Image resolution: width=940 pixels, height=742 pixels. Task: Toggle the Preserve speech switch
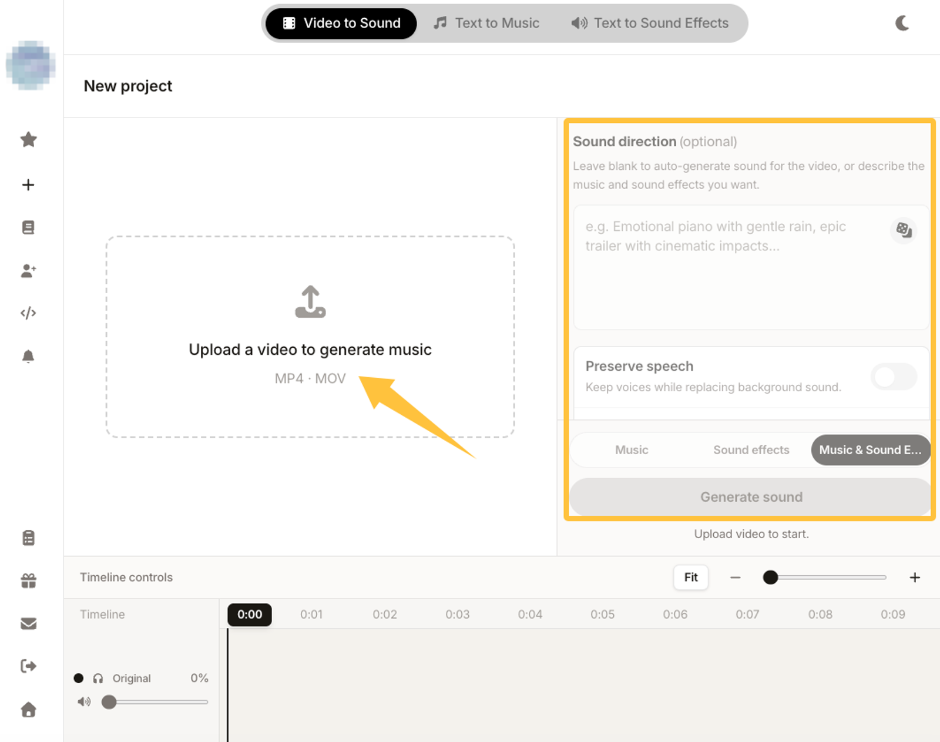point(894,376)
